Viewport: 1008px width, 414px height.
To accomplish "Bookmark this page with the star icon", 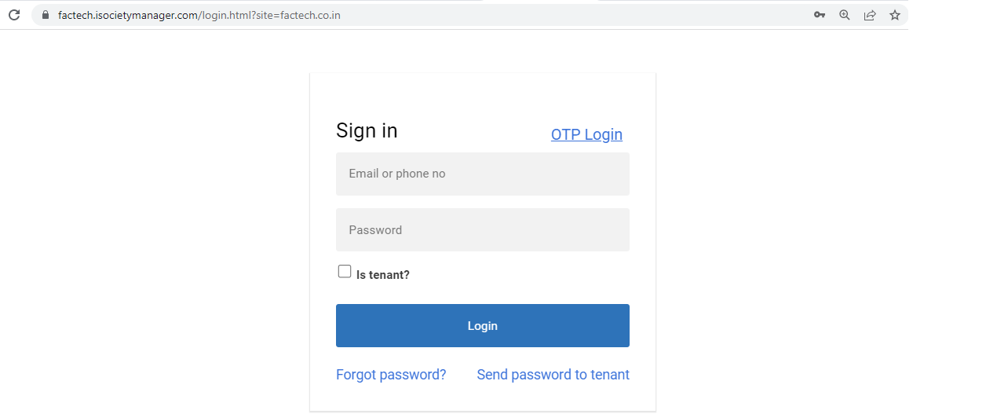I will (895, 15).
